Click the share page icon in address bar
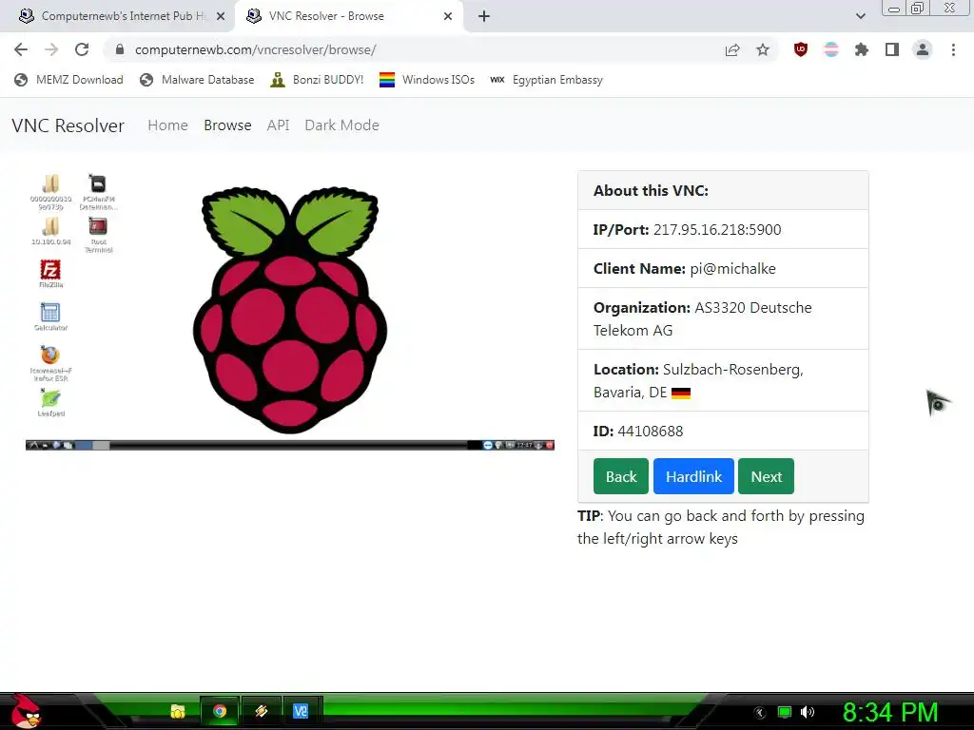The height and width of the screenshot is (730, 974). coord(732,49)
